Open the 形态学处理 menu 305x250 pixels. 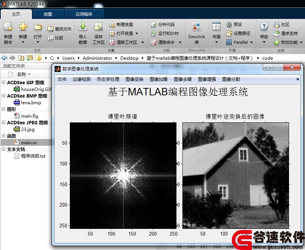108,79
